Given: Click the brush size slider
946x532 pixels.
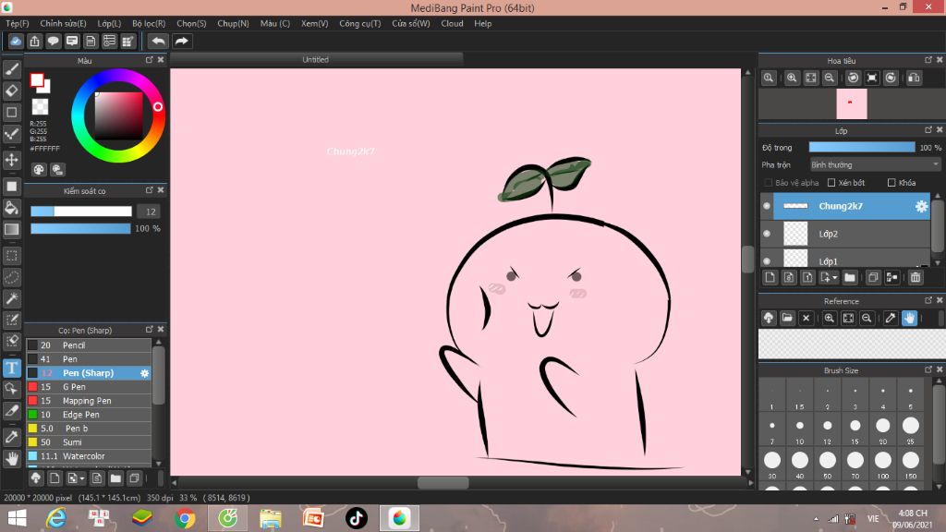Looking at the screenshot, I should point(81,212).
